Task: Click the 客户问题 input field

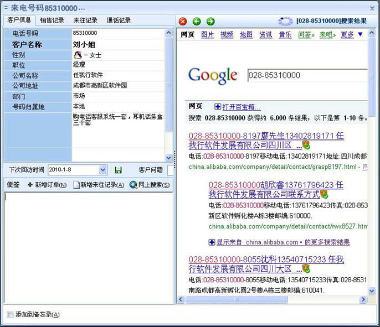Action: coord(171,170)
